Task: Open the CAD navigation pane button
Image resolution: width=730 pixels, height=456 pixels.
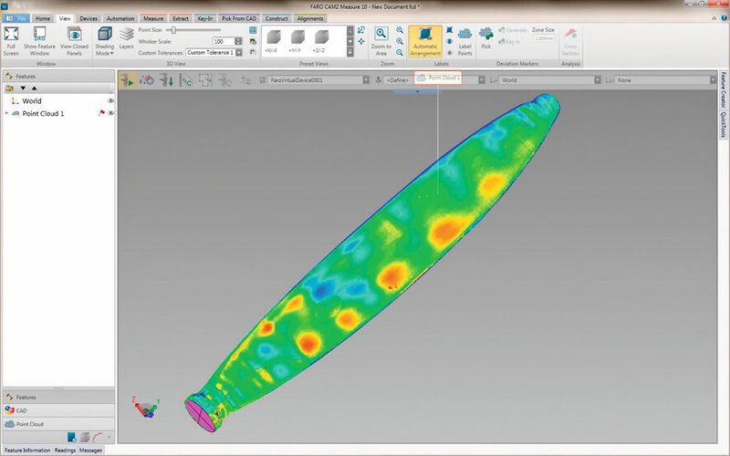Action: tap(58, 410)
